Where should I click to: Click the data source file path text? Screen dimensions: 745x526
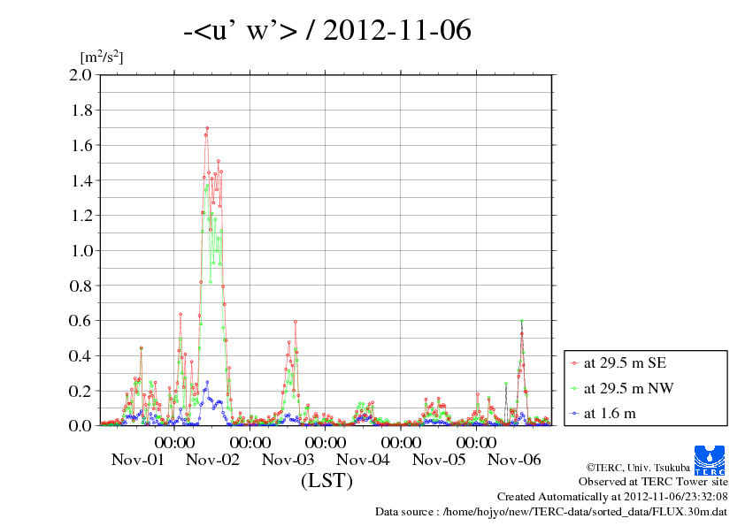pyautogui.click(x=551, y=512)
